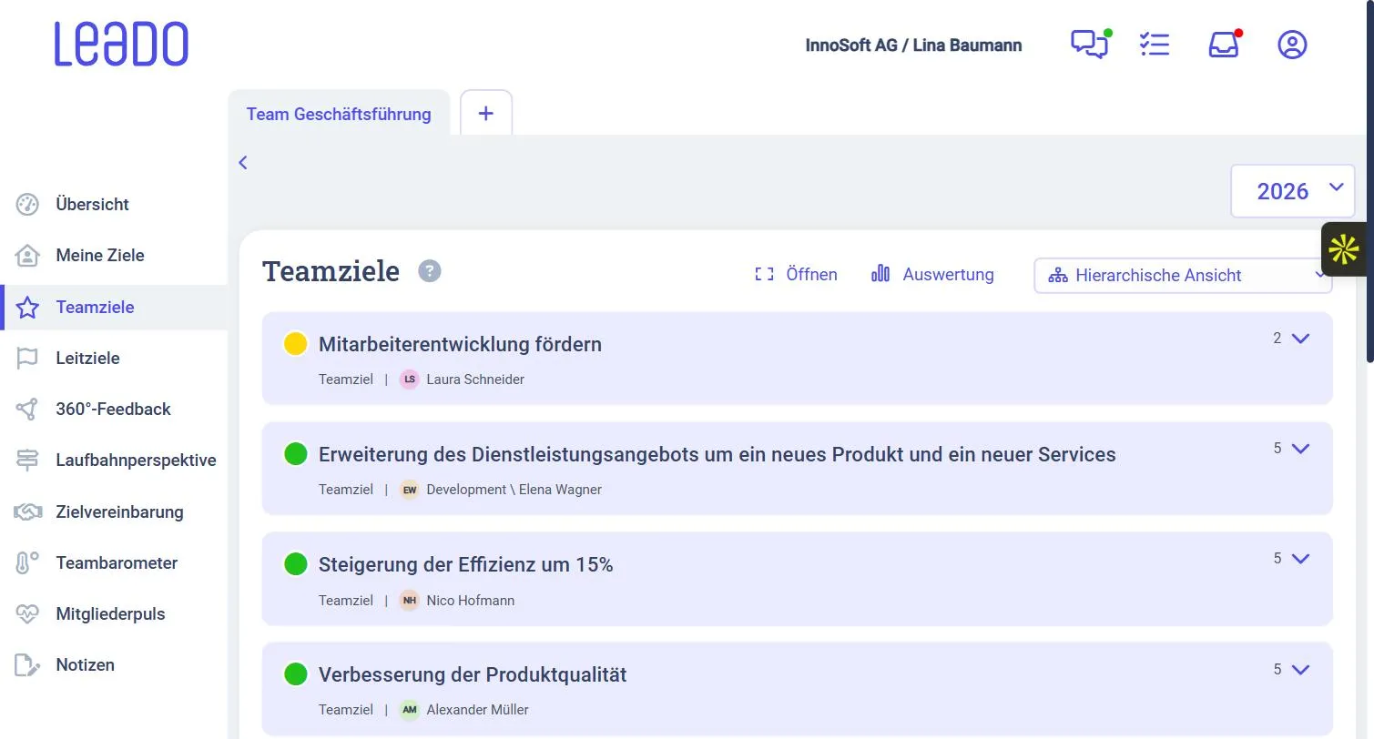Click the Laura Schneider LS avatar
This screenshot has height=739, width=1374.
pyautogui.click(x=410, y=379)
